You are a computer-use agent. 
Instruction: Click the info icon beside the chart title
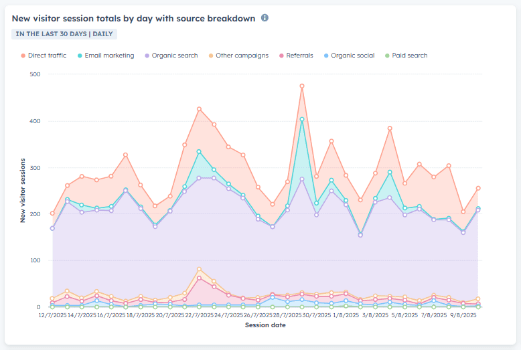(x=265, y=18)
